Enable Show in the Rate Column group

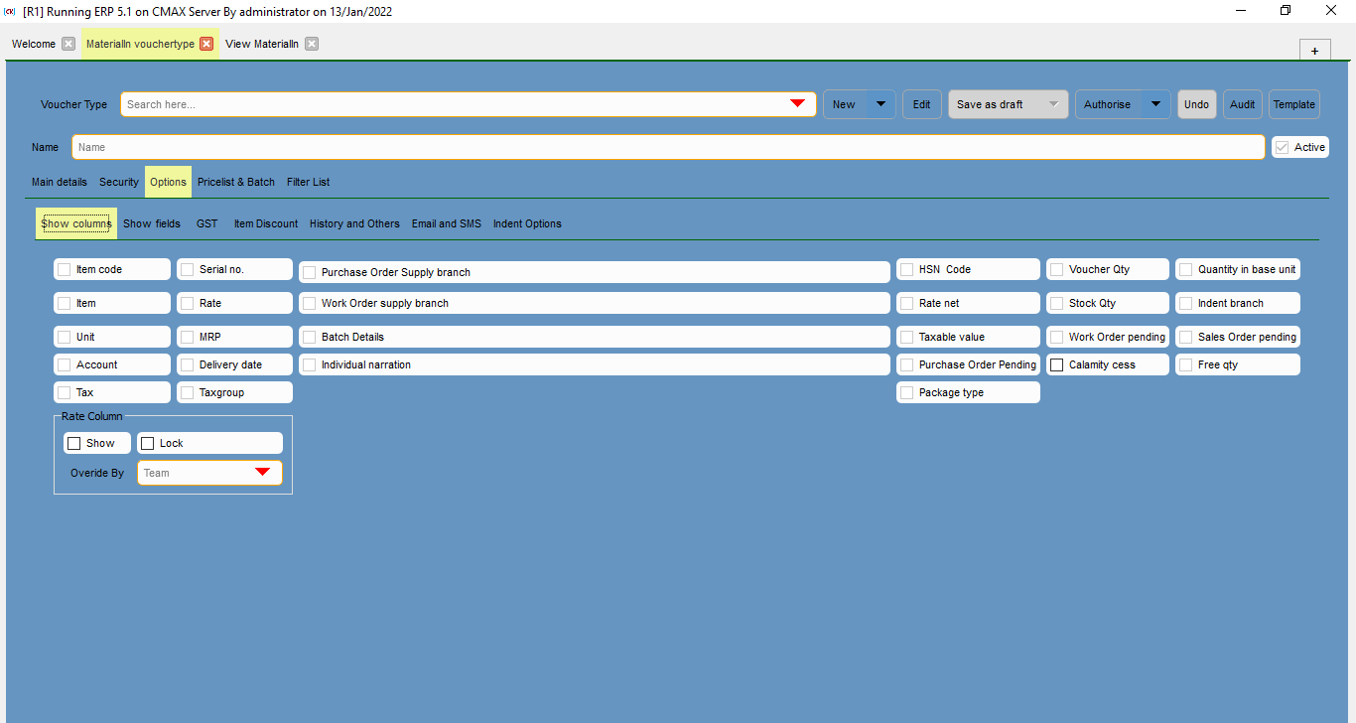point(74,443)
